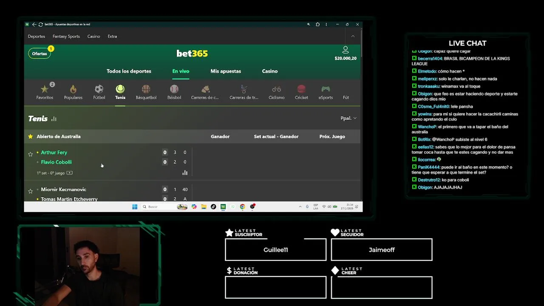Viewport: 544px width, 306px height.
Task: Select the Cricket category
Action: pos(301,92)
